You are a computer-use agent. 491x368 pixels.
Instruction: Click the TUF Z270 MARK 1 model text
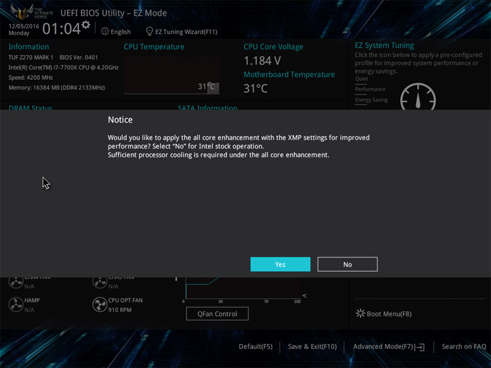[x=31, y=57]
